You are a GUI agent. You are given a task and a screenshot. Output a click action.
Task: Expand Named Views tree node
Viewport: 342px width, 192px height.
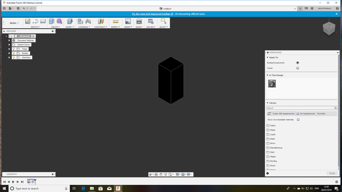click(x=9, y=45)
